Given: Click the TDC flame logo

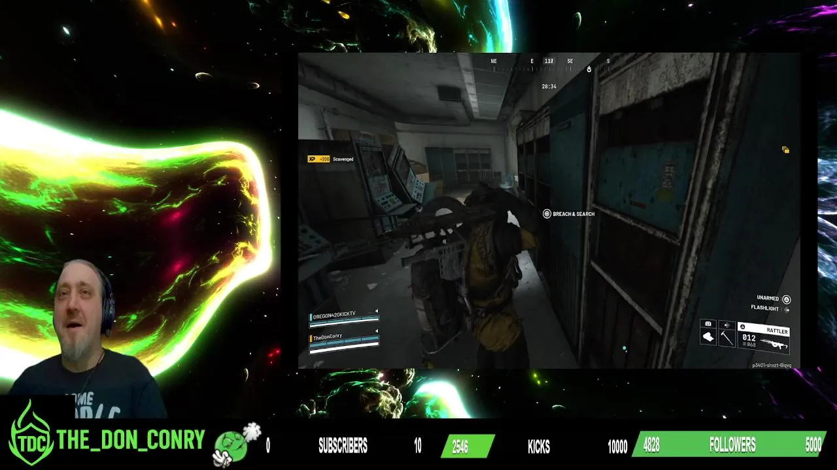Looking at the screenshot, I should click(x=31, y=432).
